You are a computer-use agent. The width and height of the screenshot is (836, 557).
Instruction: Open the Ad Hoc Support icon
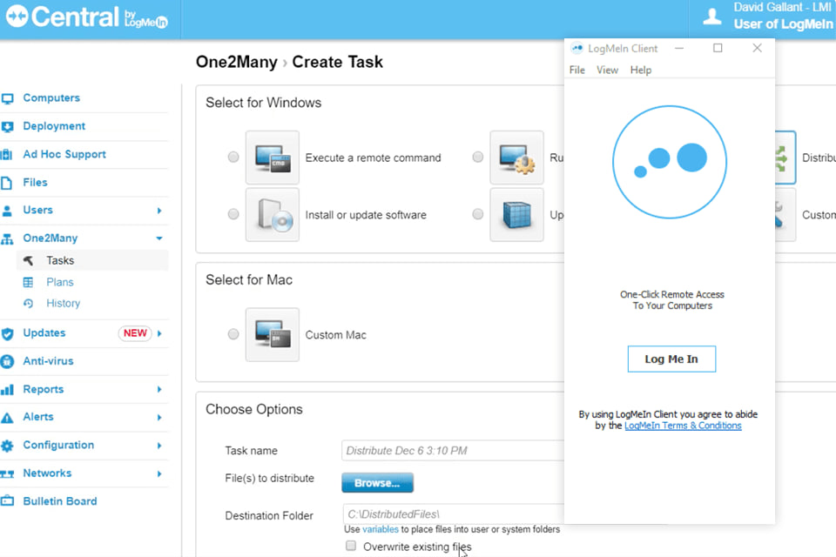[7, 155]
